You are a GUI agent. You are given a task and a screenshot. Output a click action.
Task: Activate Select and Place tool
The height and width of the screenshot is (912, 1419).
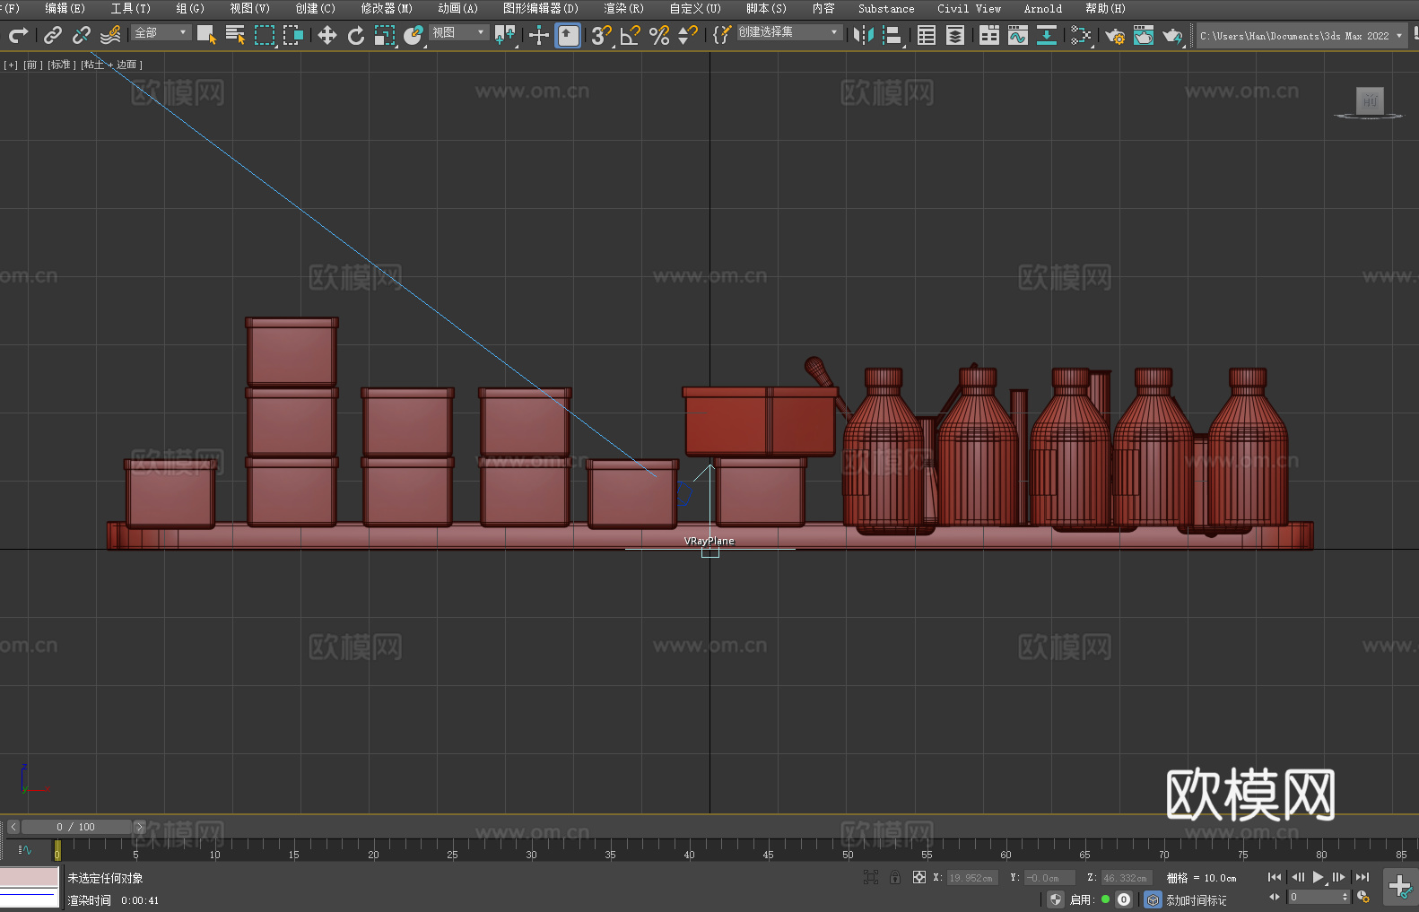point(414,35)
